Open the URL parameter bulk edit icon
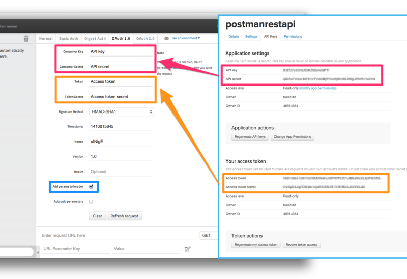This screenshot has height=279, width=407. coord(187,249)
